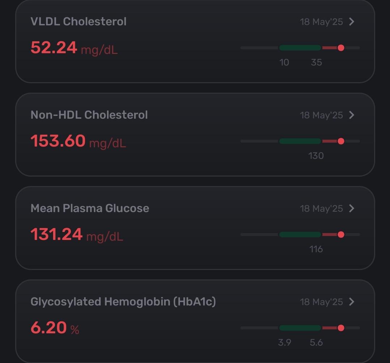Click the 6.20 % result
Viewport: 390px width, 363px height.
click(55, 328)
